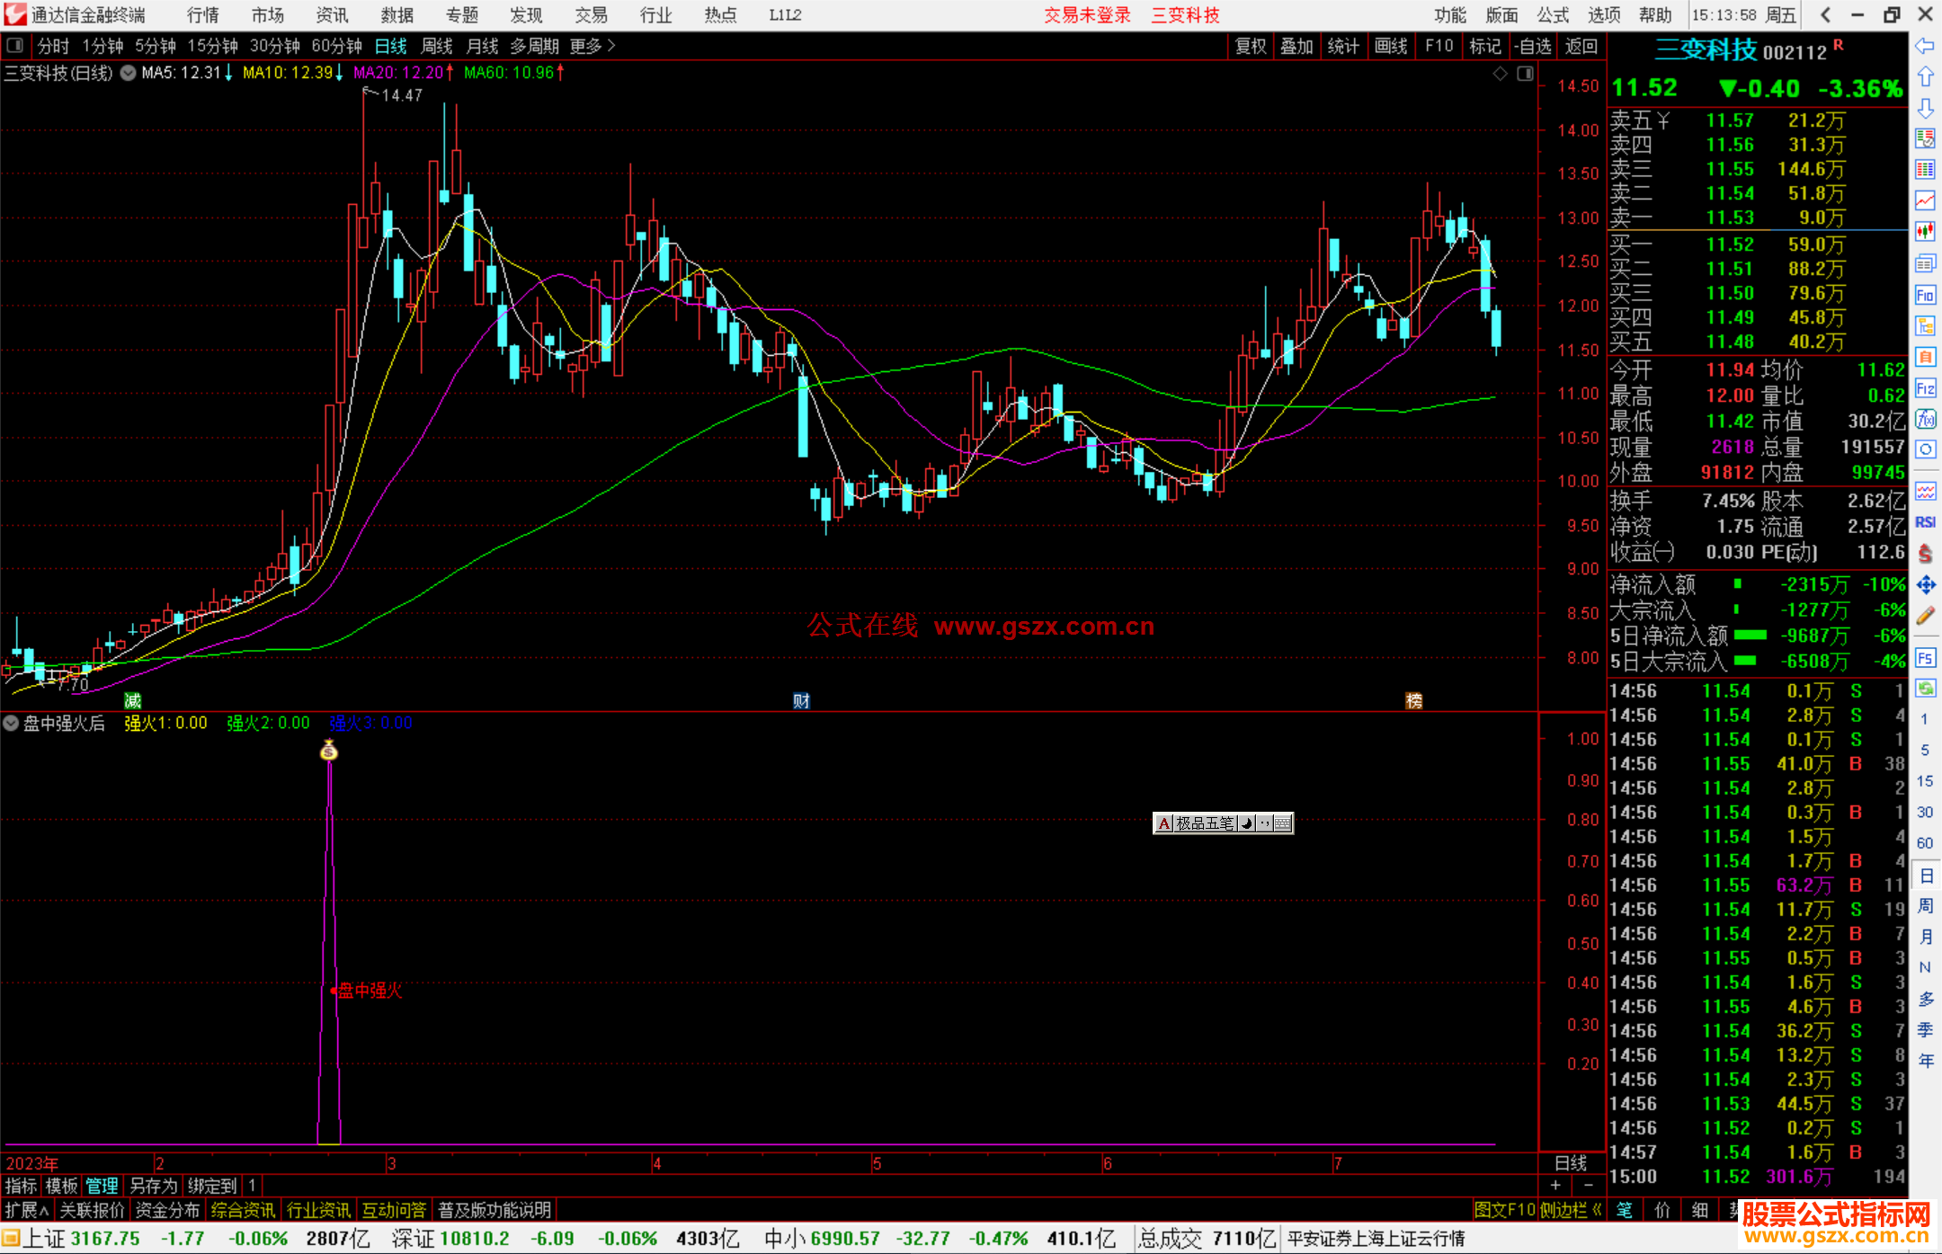
Task: Select the pencil drawing tool icon
Action: point(1925,616)
